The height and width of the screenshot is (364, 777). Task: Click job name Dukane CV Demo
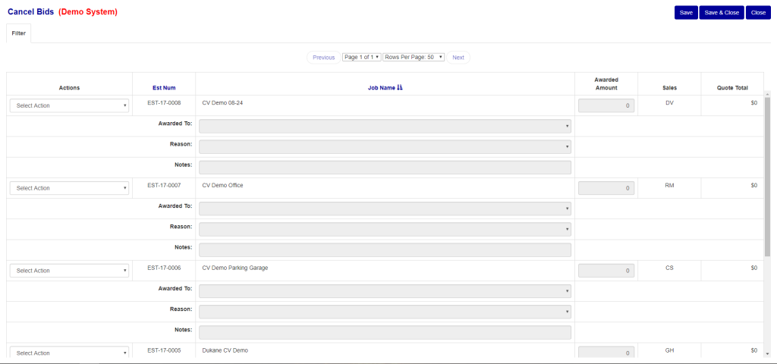pos(225,350)
